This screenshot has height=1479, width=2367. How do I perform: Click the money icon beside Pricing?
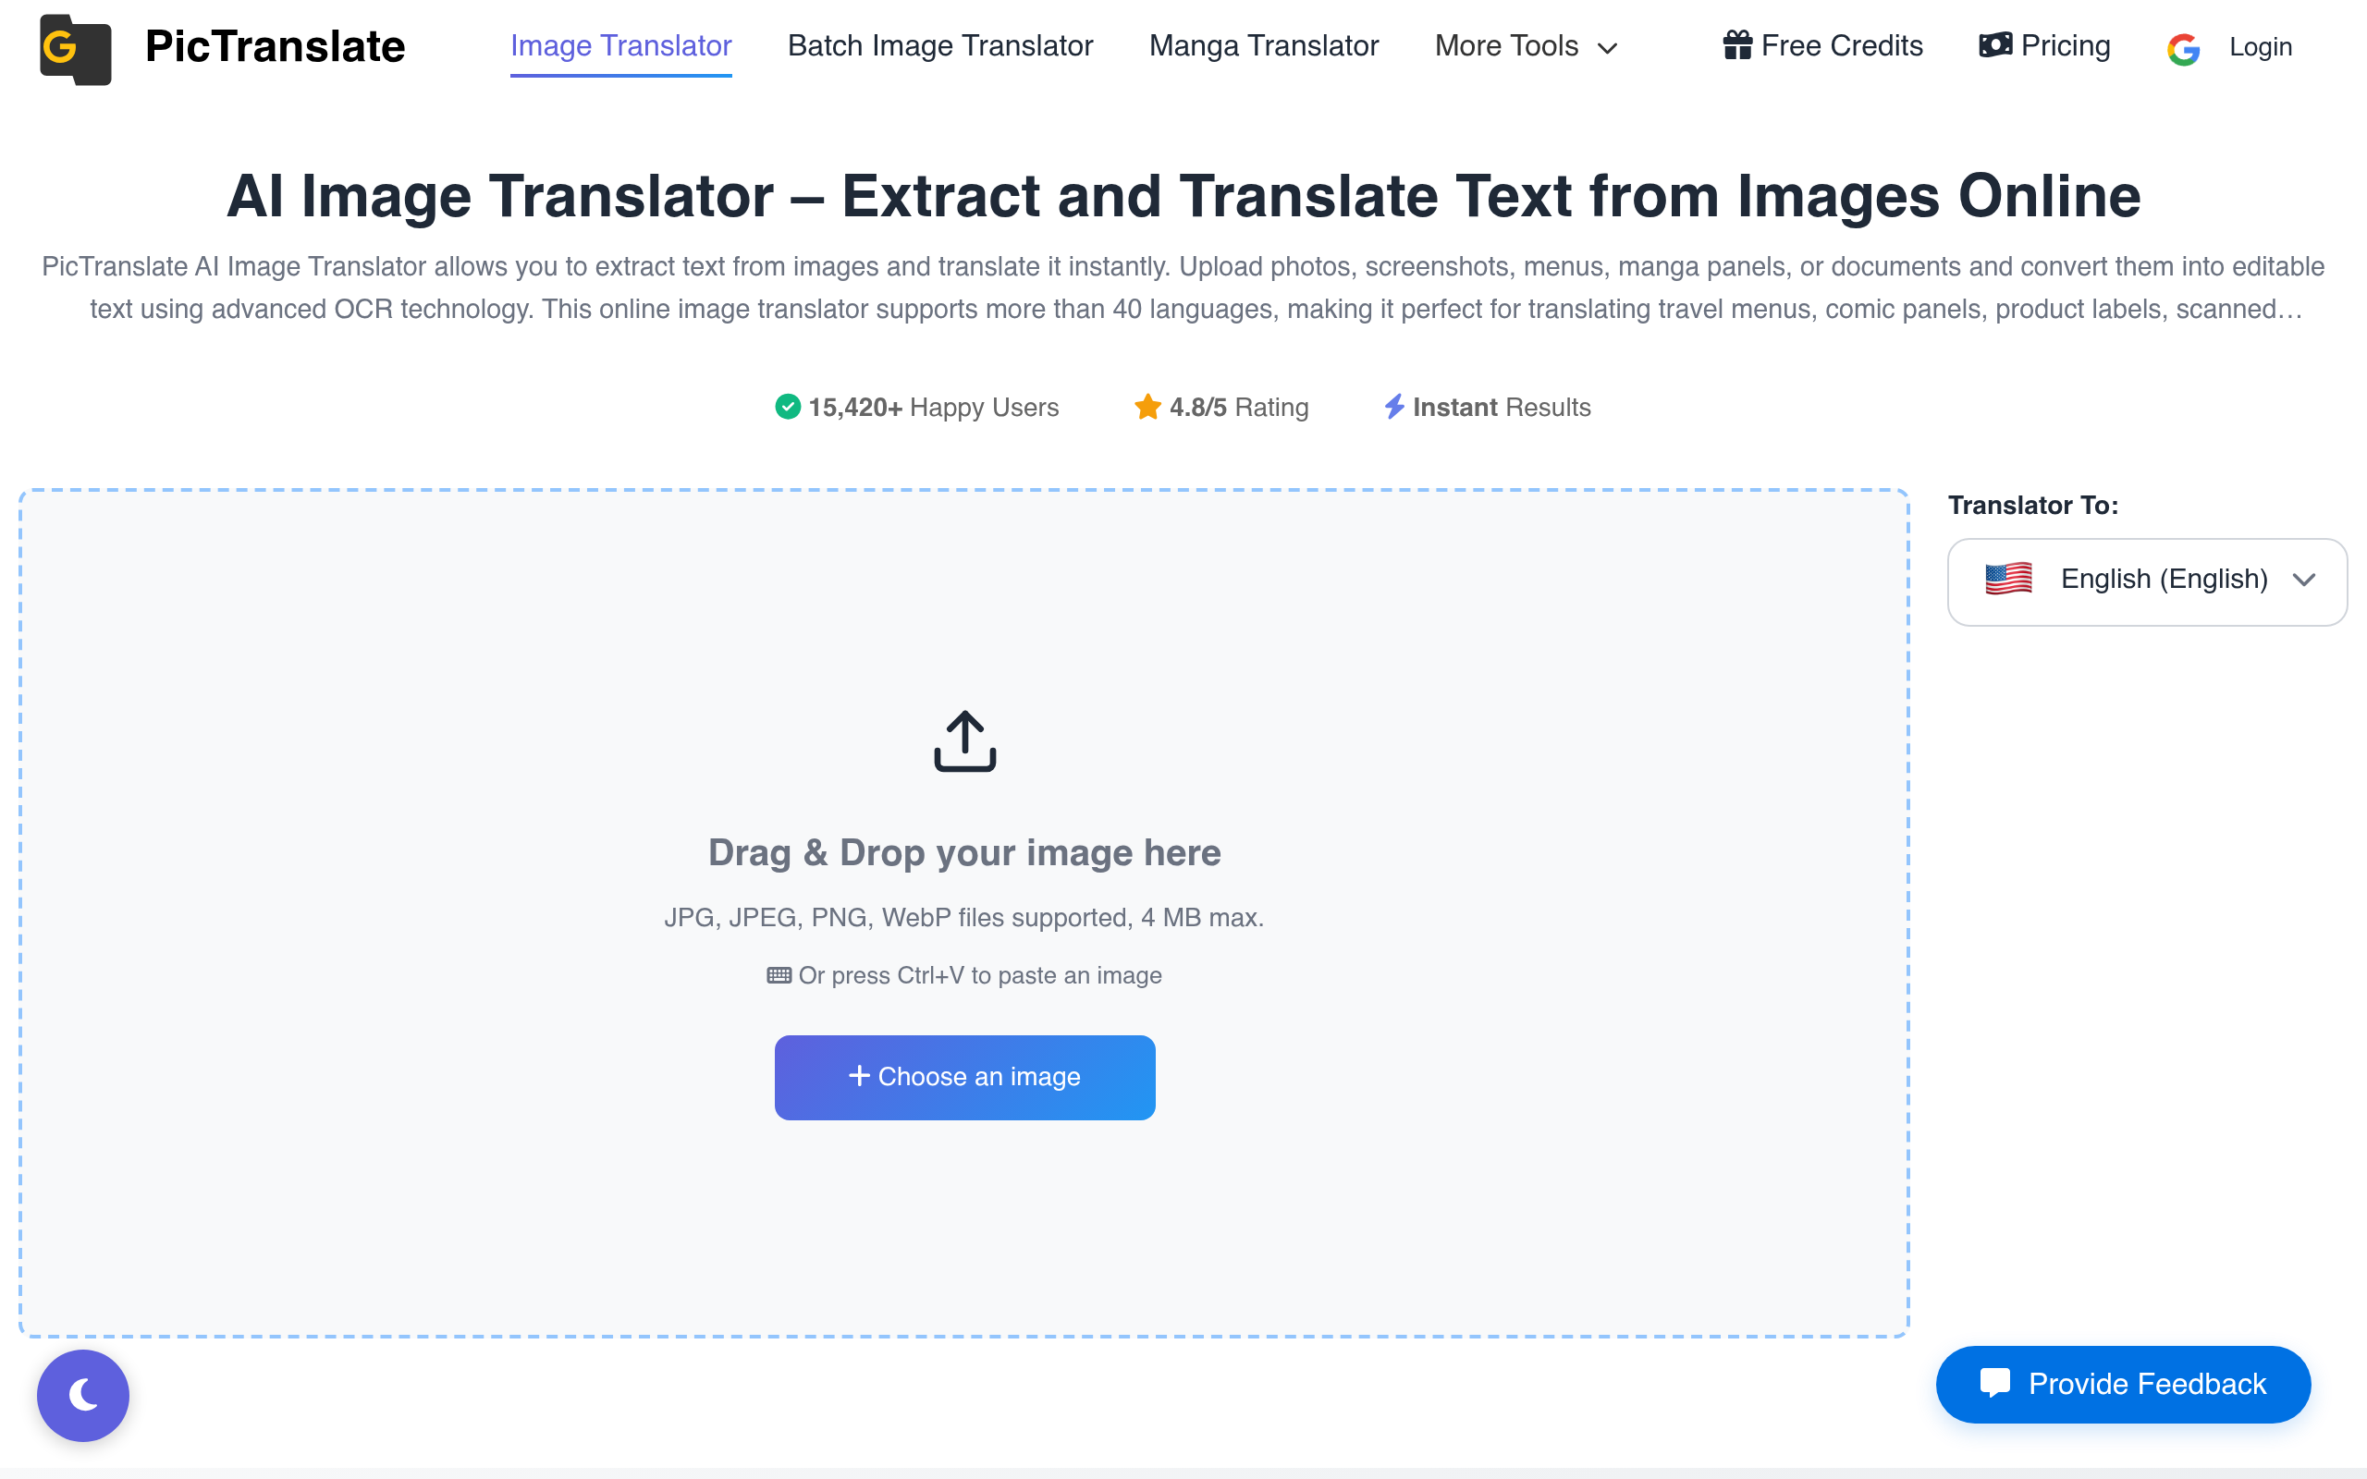(1995, 45)
